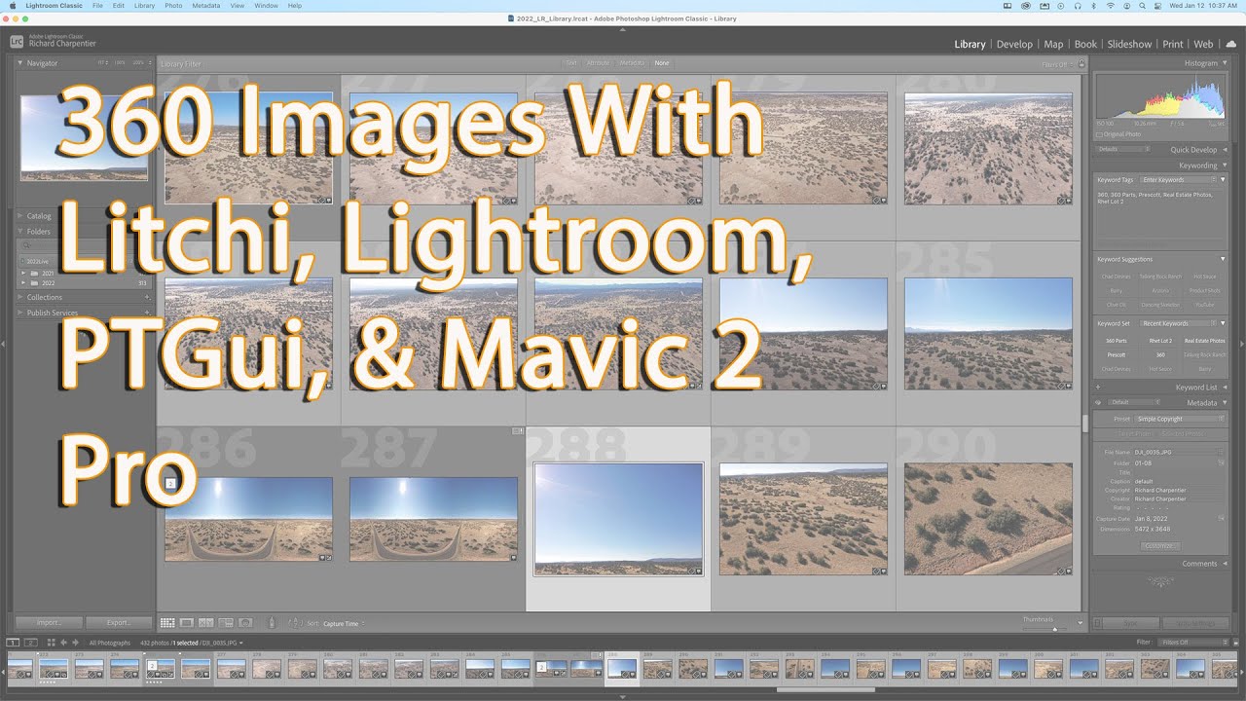Click second window display button 2
The height and width of the screenshot is (701, 1246).
click(31, 643)
